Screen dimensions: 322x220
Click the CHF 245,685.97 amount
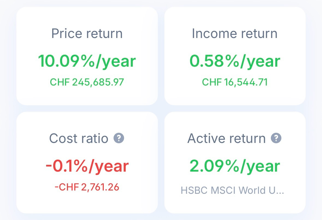point(87,82)
